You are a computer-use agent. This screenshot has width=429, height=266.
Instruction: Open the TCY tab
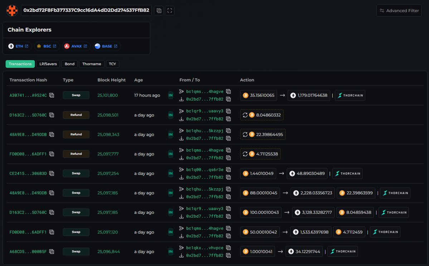pyautogui.click(x=112, y=64)
